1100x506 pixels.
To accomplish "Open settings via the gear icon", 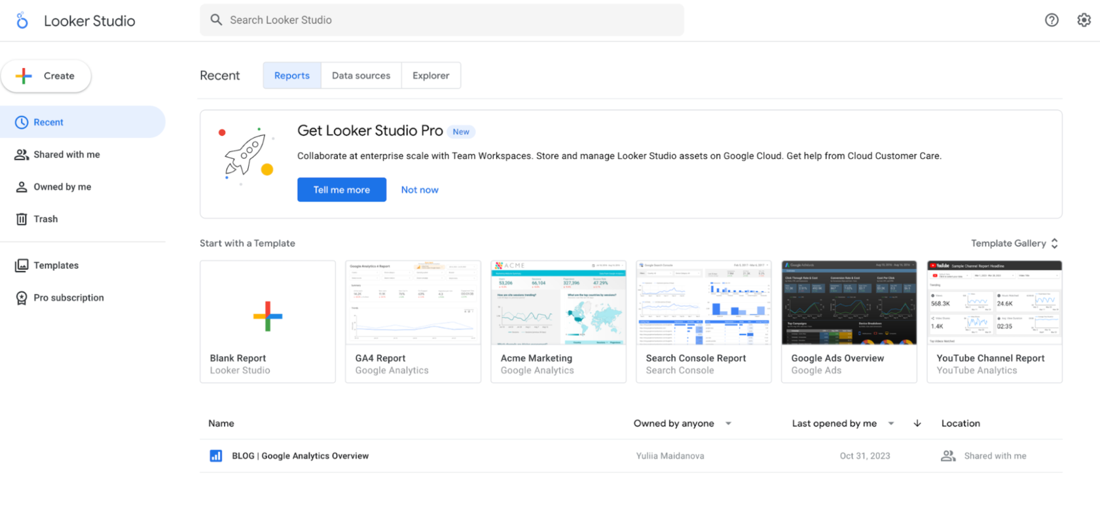I will pos(1084,20).
